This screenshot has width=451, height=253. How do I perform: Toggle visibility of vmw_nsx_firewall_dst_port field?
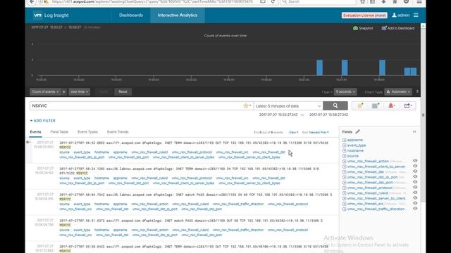click(x=415, y=182)
